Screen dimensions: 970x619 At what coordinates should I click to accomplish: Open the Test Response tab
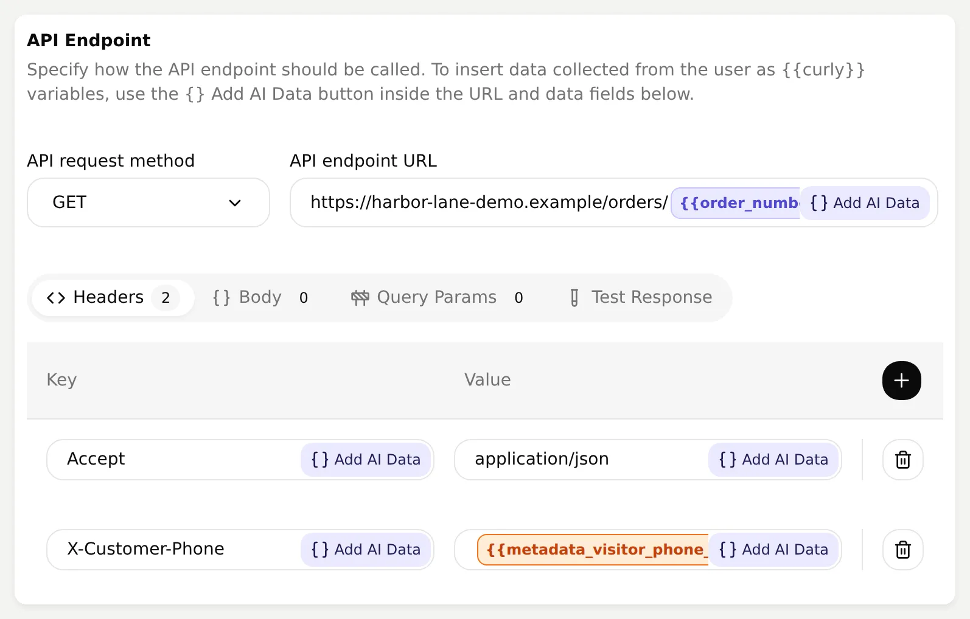tap(641, 297)
